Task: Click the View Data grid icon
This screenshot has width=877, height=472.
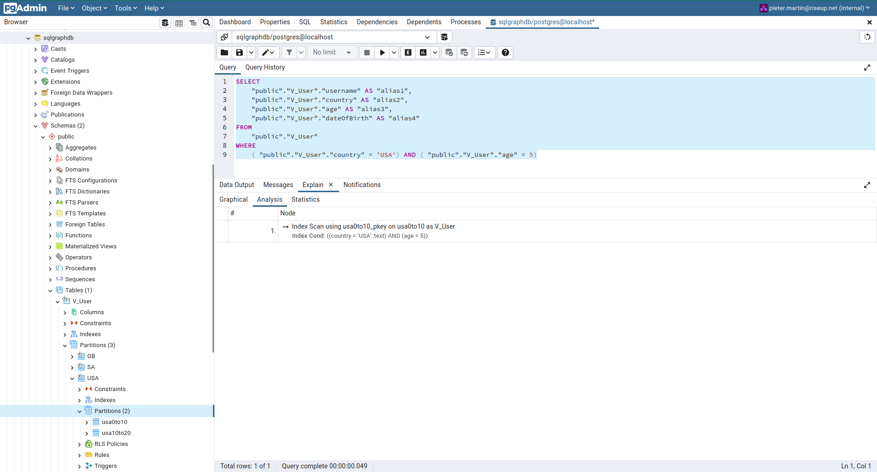Action: pos(179,22)
